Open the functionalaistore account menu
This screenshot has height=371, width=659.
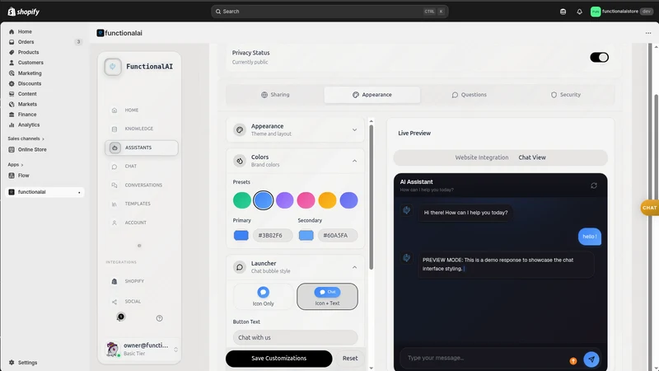622,12
